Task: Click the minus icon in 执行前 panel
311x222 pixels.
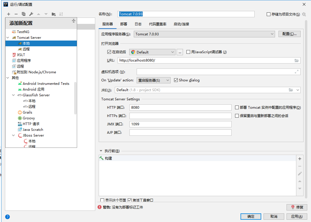Action: coord(300,166)
